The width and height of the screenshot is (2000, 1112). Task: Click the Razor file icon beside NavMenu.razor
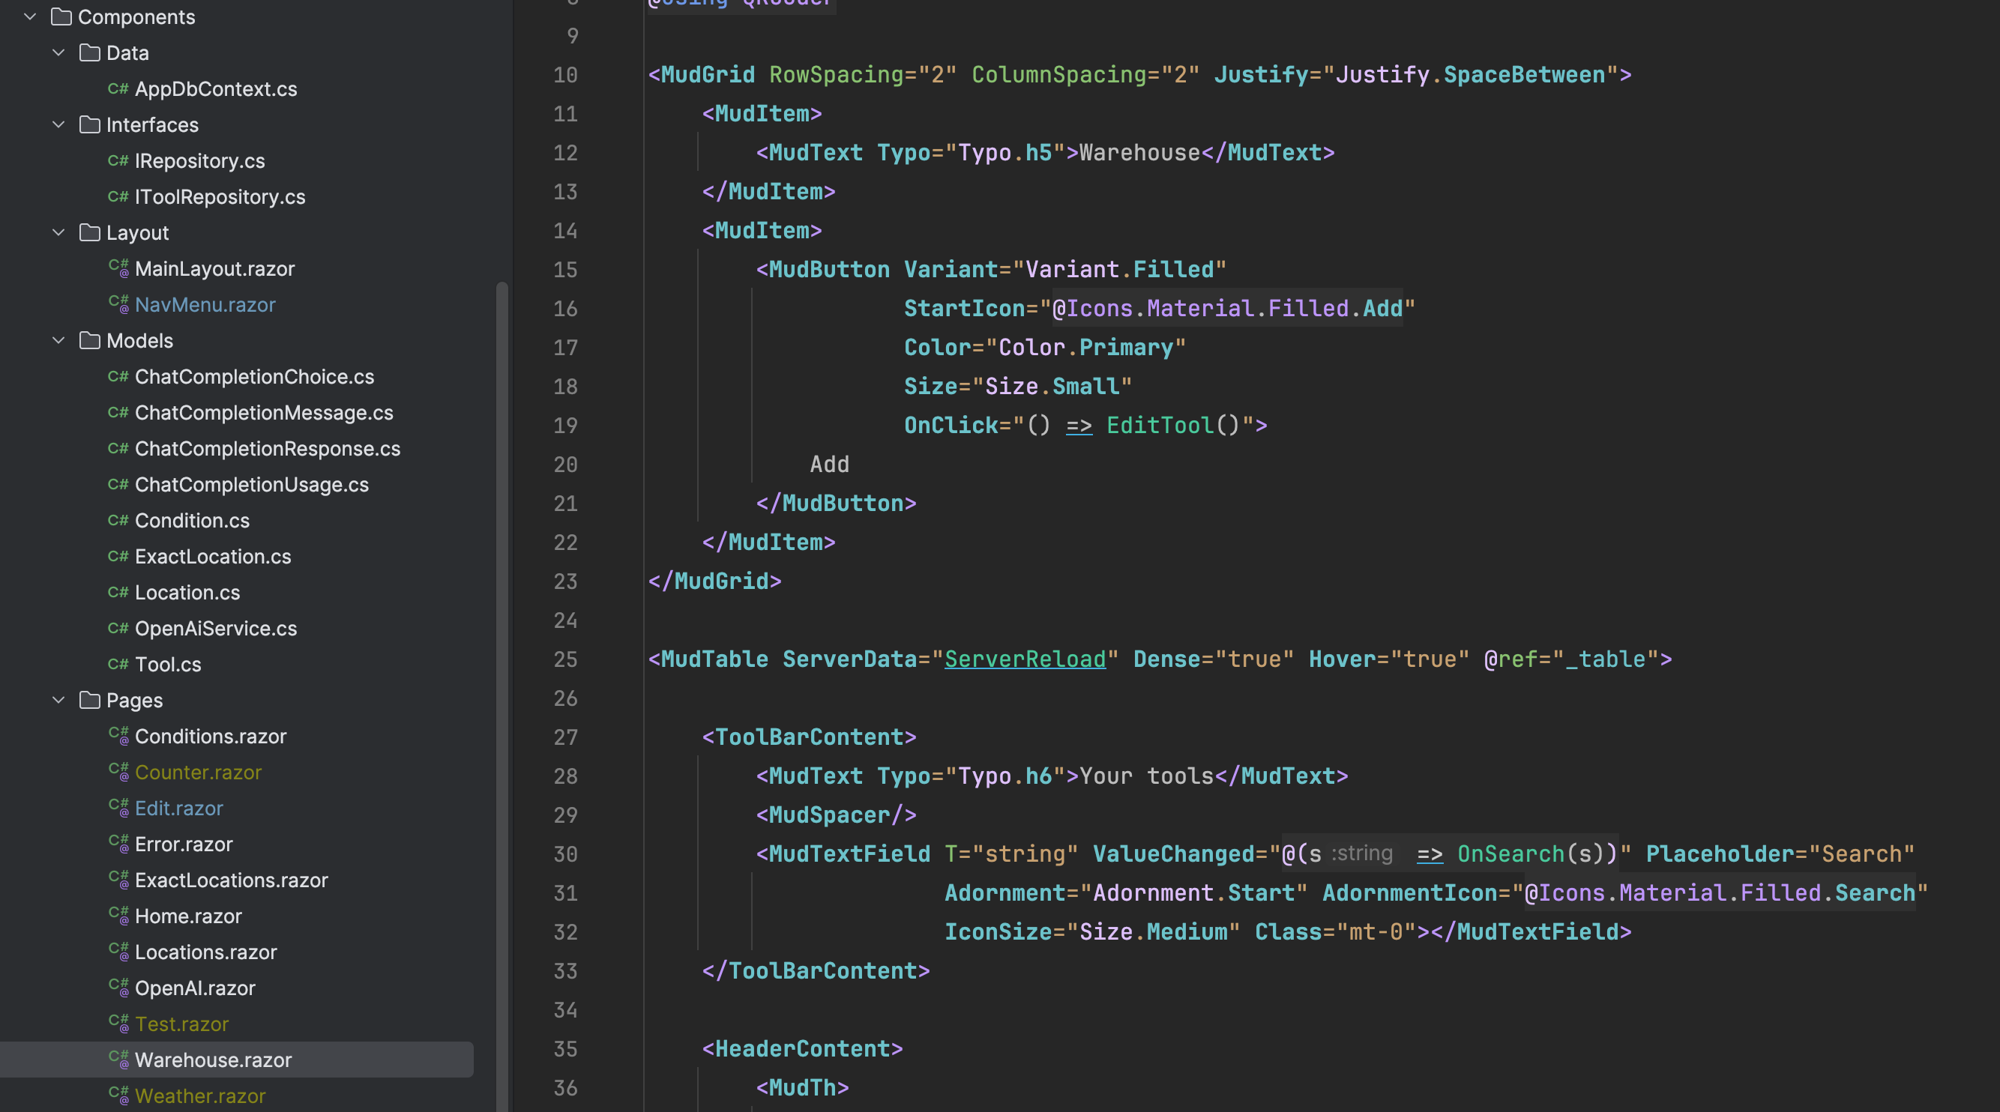click(118, 304)
